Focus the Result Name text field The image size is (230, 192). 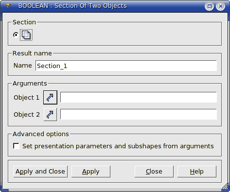pyautogui.click(x=126, y=66)
